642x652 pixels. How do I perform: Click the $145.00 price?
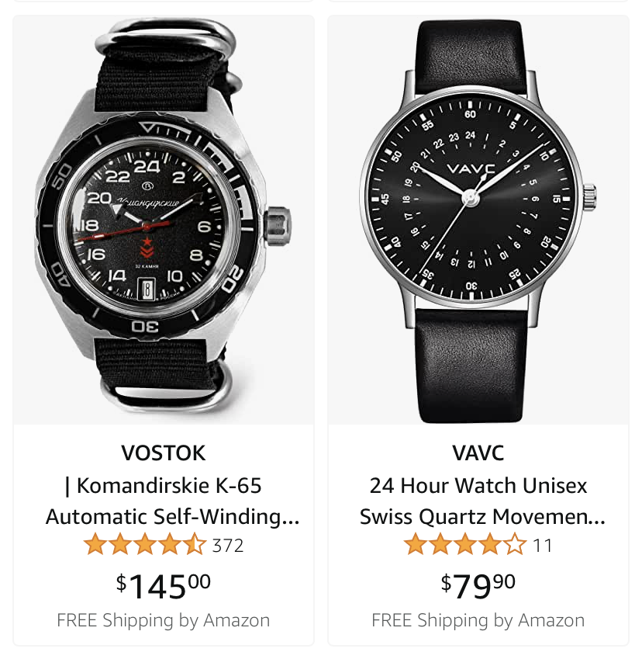[x=163, y=585]
